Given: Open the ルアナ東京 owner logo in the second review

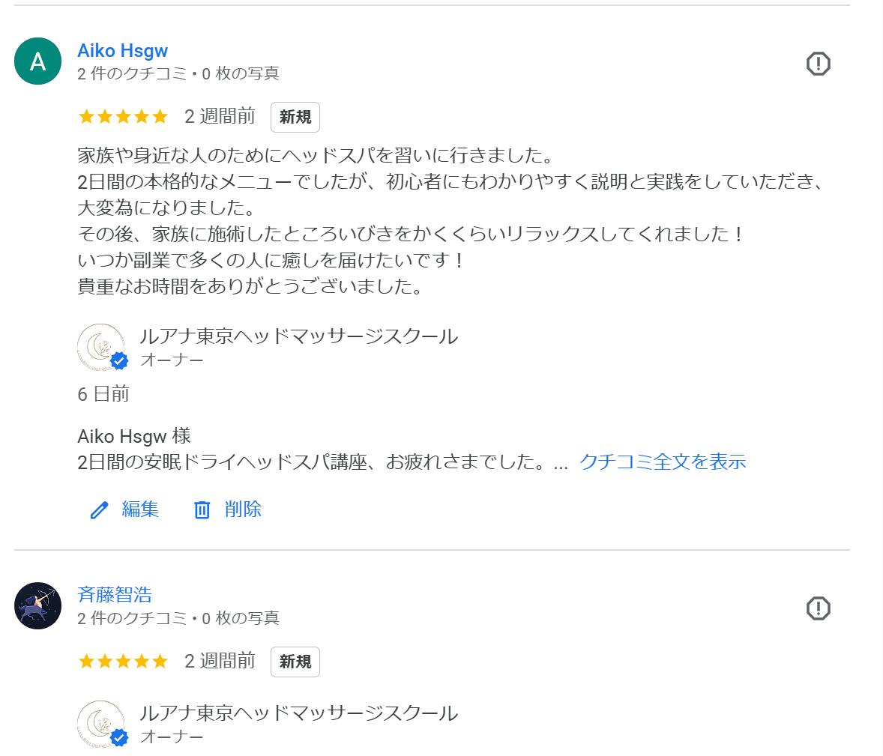Looking at the screenshot, I should [x=101, y=724].
